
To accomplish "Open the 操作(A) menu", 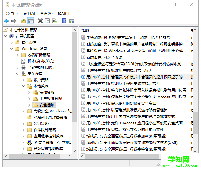I will [x=28, y=13].
